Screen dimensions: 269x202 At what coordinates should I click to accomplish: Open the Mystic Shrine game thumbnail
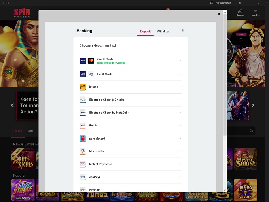pyautogui.click(x=245, y=159)
